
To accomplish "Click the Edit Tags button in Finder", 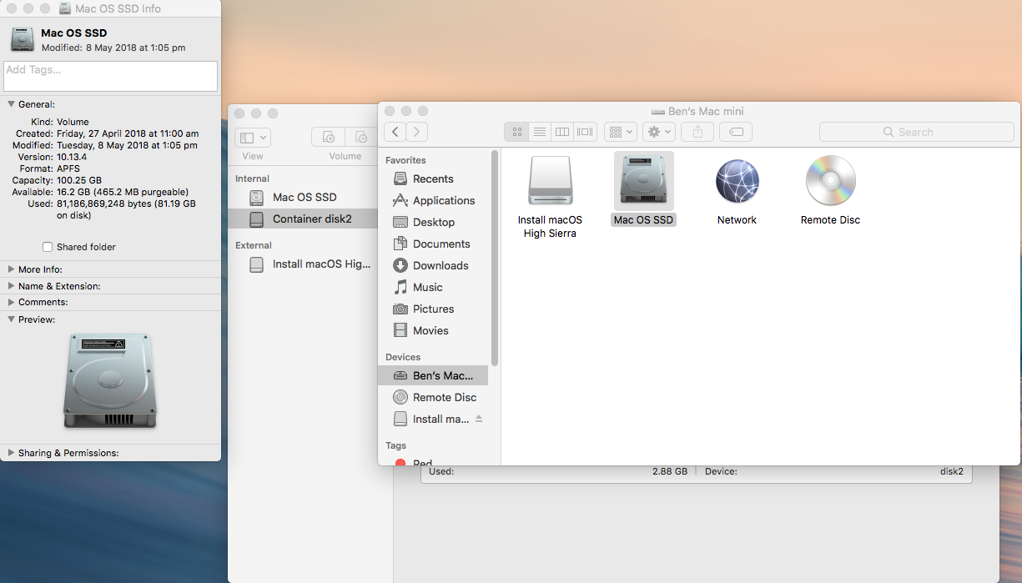I will pyautogui.click(x=736, y=132).
